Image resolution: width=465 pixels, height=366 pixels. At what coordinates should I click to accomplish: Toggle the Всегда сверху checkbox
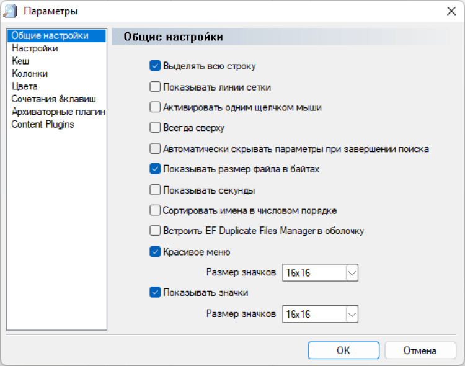tap(155, 128)
